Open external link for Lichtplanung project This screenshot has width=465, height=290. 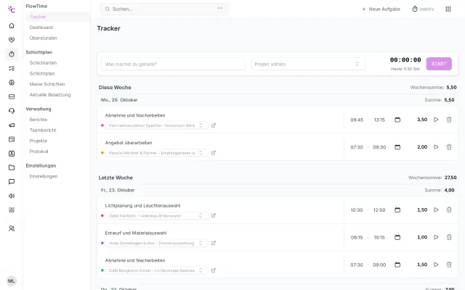pos(213,216)
